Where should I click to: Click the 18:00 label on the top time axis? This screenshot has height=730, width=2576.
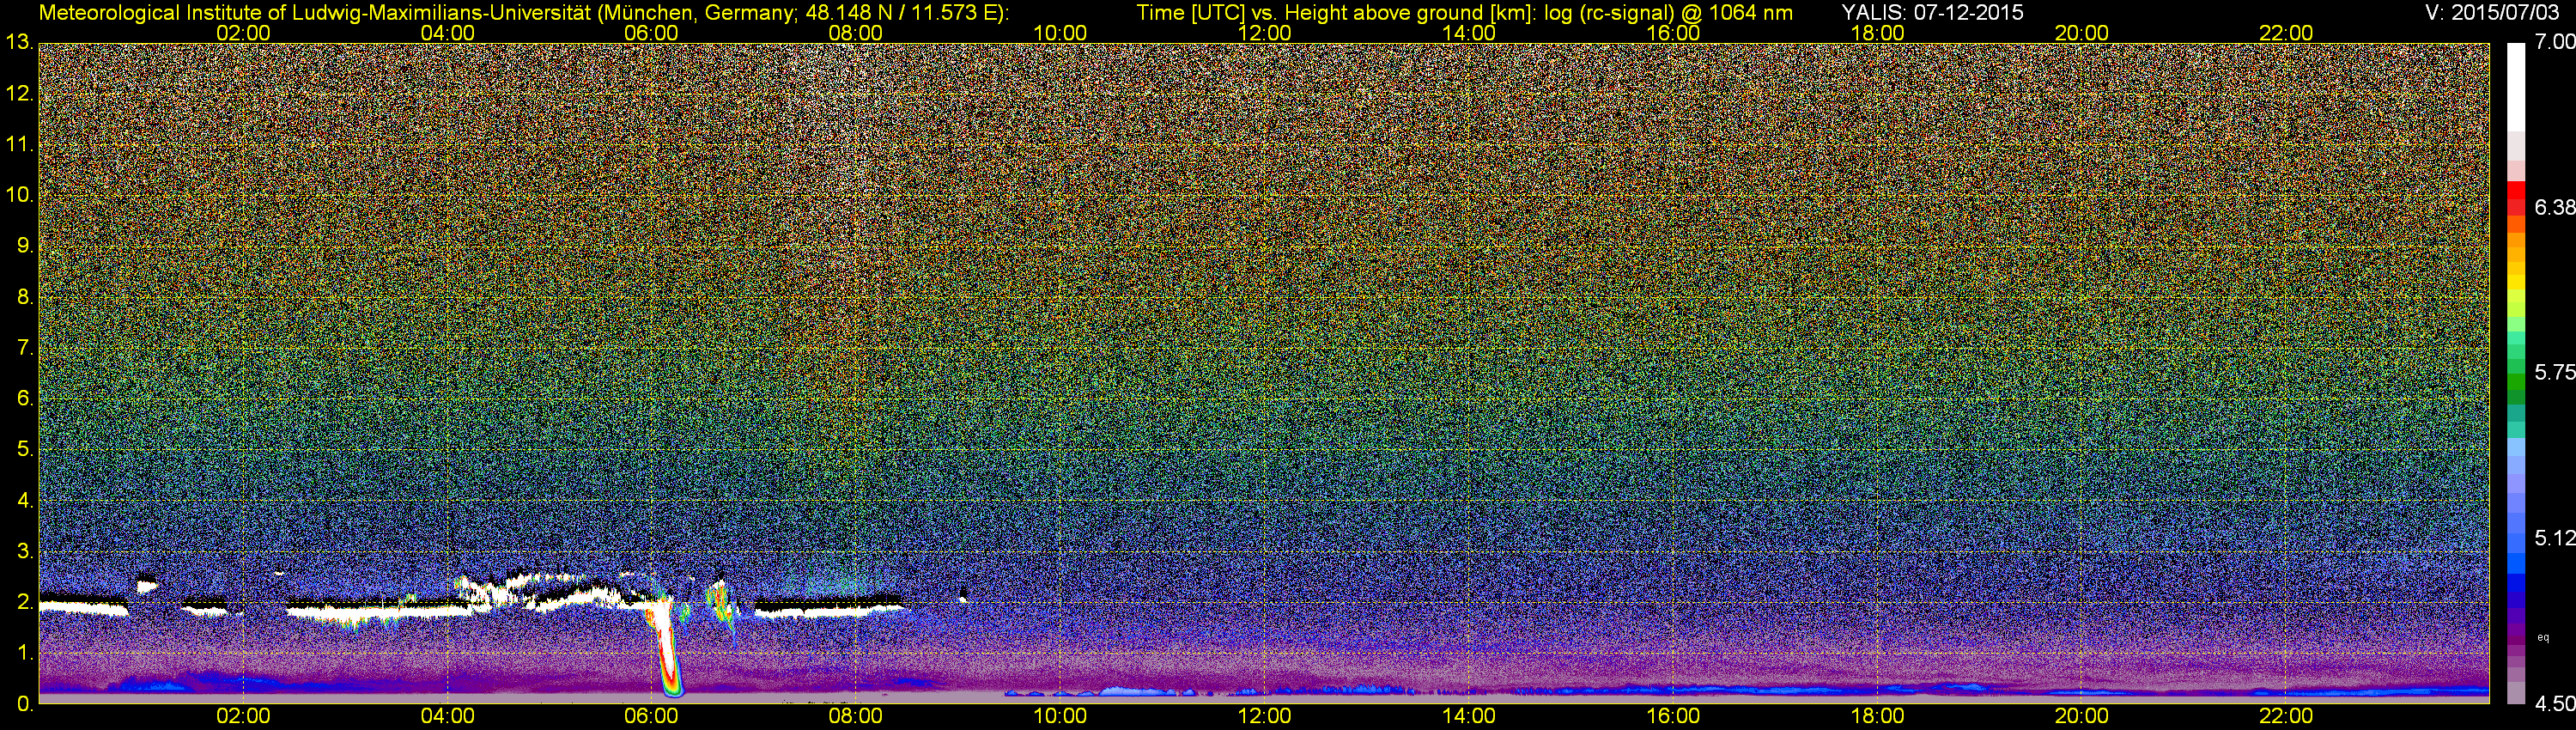pyautogui.click(x=1877, y=33)
